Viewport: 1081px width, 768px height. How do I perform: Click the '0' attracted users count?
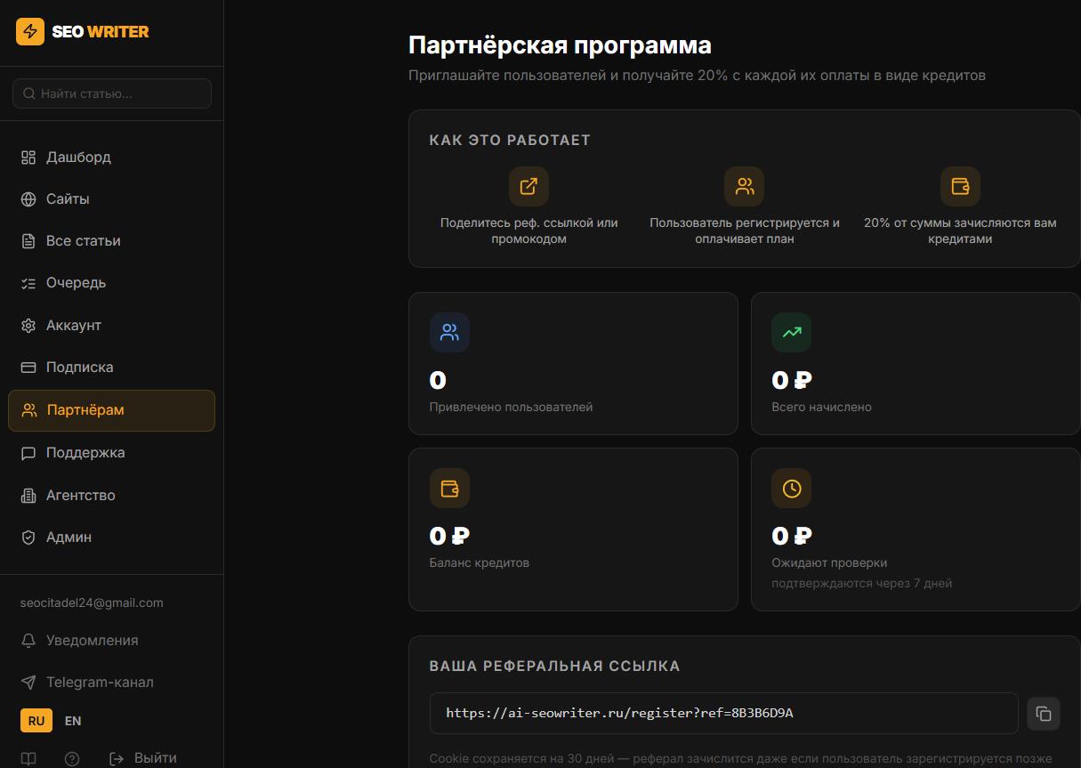(438, 381)
